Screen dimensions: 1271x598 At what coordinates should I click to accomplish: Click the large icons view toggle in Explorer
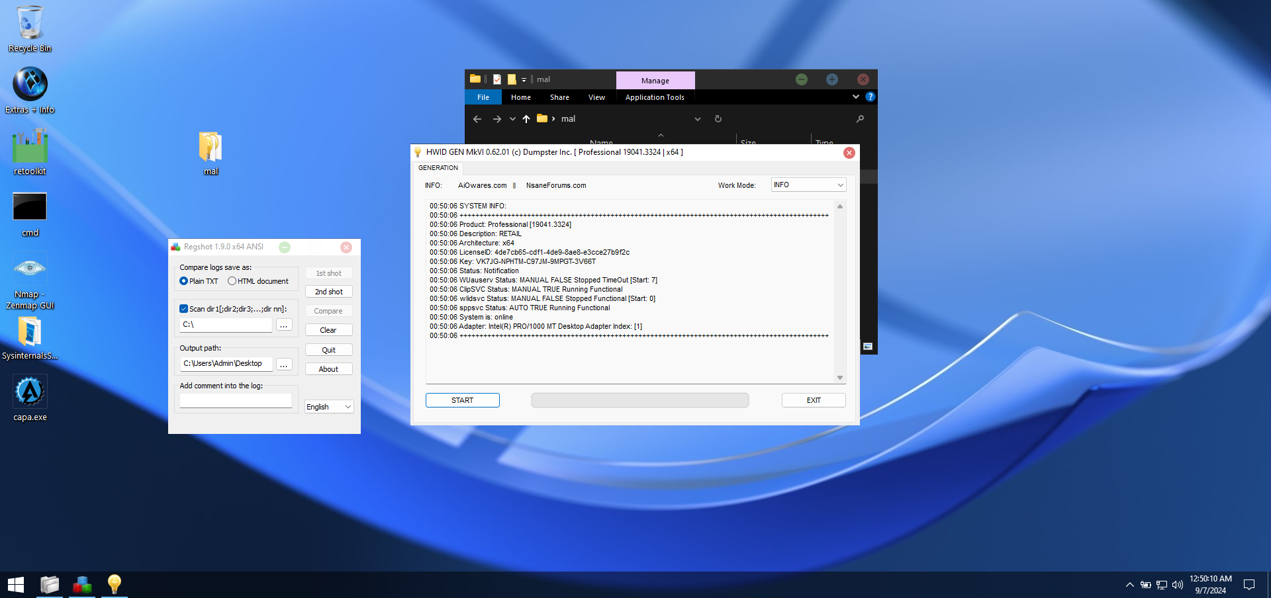click(x=868, y=346)
